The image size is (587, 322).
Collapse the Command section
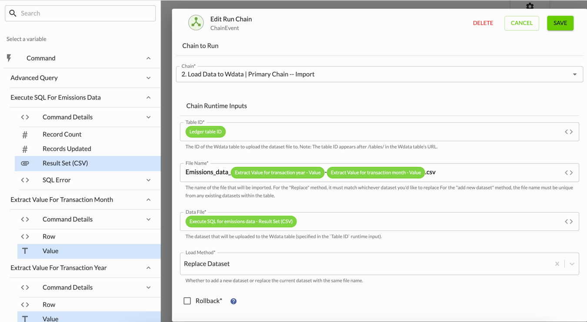(148, 58)
